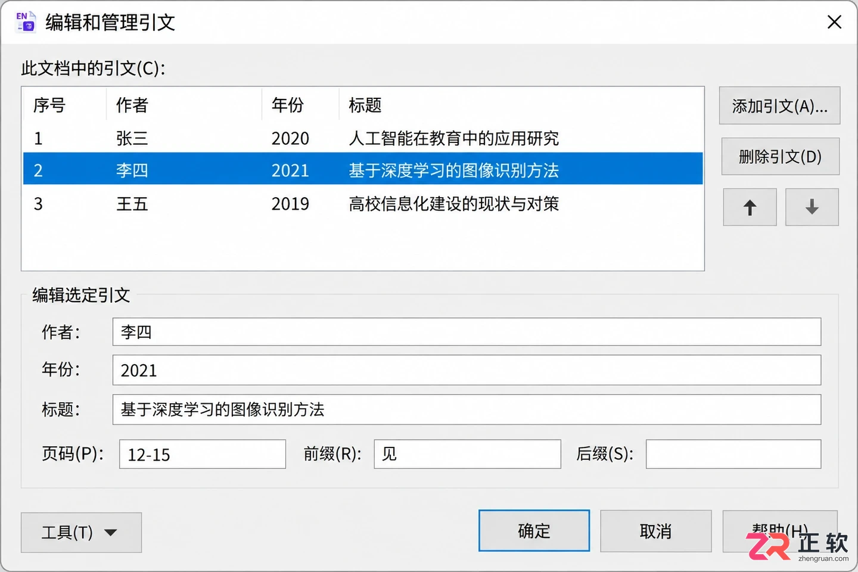Image resolution: width=858 pixels, height=572 pixels.
Task: Click the 序号 column header
Action: pyautogui.click(x=64, y=105)
